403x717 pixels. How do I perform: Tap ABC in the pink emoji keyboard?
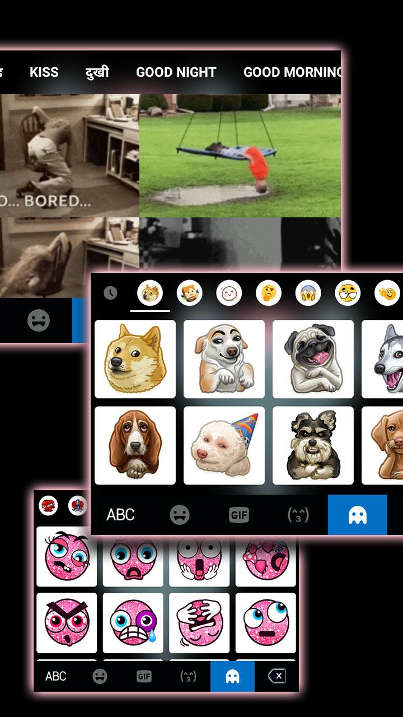[x=55, y=676]
